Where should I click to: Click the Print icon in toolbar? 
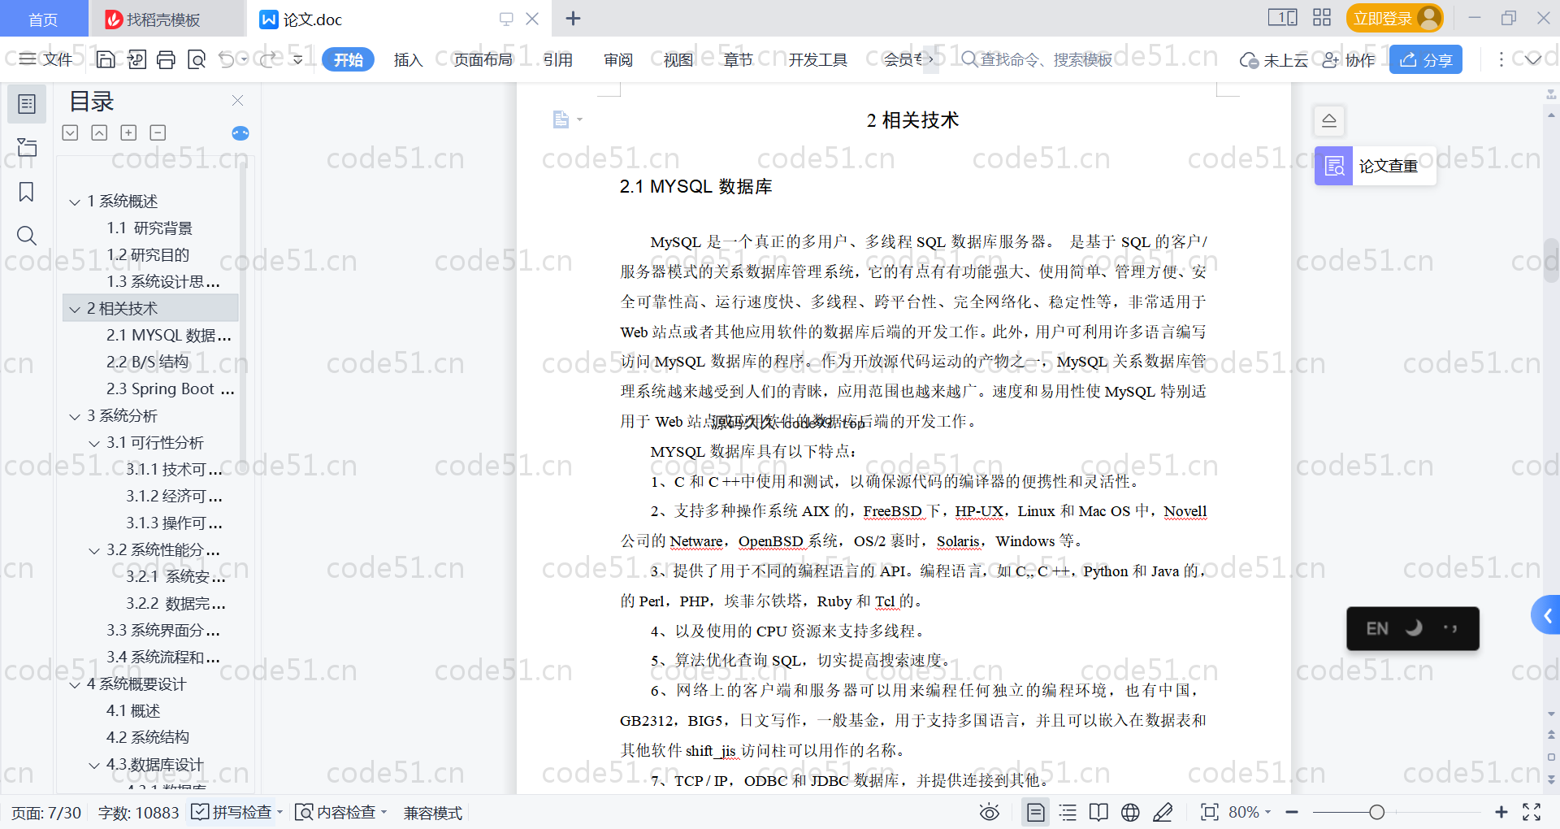tap(166, 59)
